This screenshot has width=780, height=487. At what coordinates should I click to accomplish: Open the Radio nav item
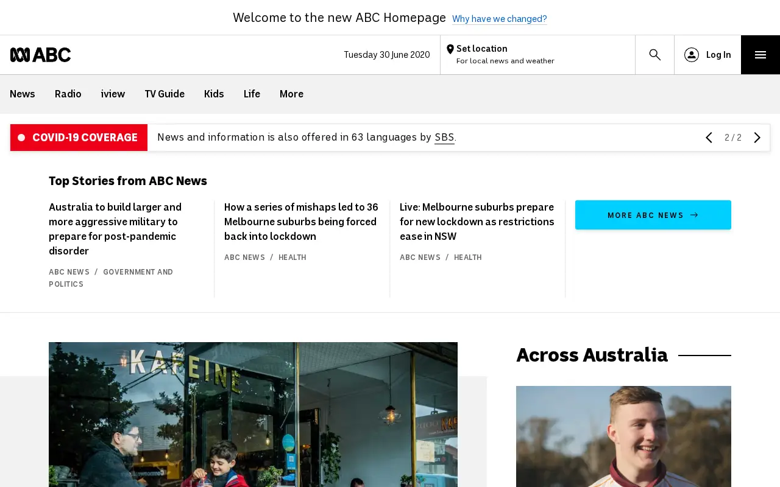[x=68, y=94]
